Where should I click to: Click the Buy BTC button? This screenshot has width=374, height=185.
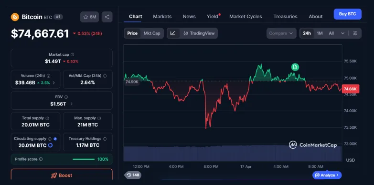coord(348,14)
